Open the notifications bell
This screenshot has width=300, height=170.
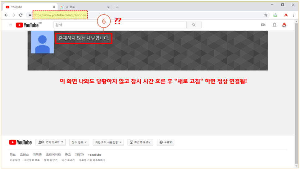(274, 25)
